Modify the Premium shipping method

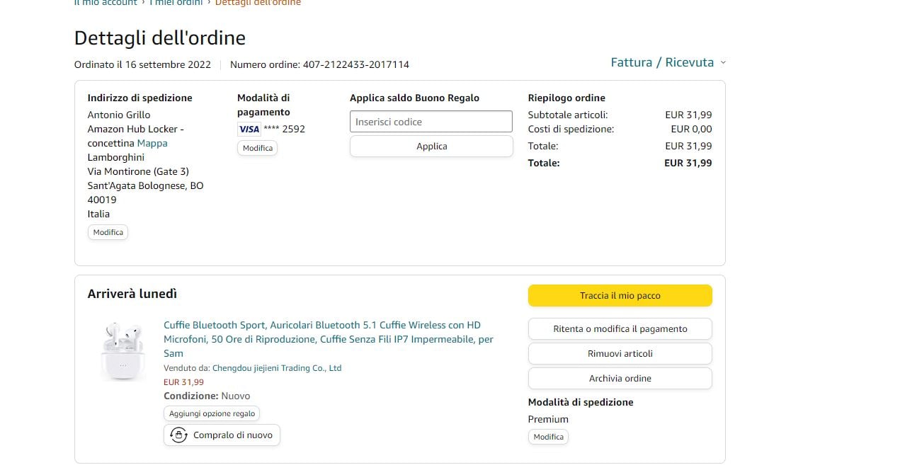coord(548,437)
